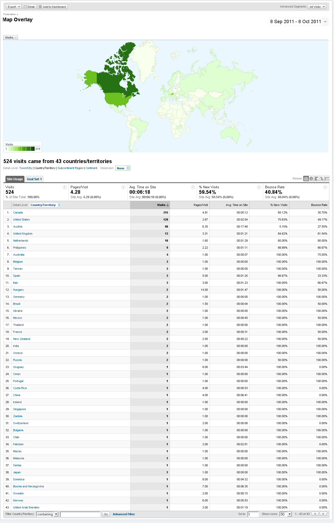Click the Add to Dashboard button

(52, 7)
